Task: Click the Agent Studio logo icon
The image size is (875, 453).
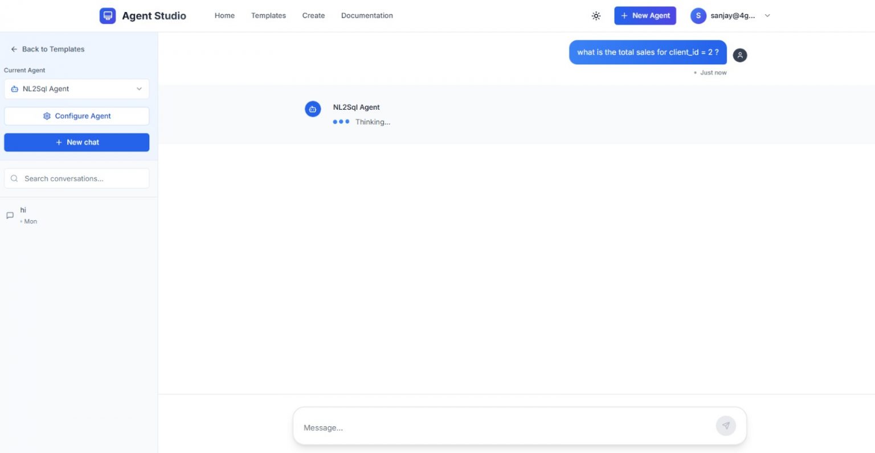Action: pyautogui.click(x=107, y=15)
